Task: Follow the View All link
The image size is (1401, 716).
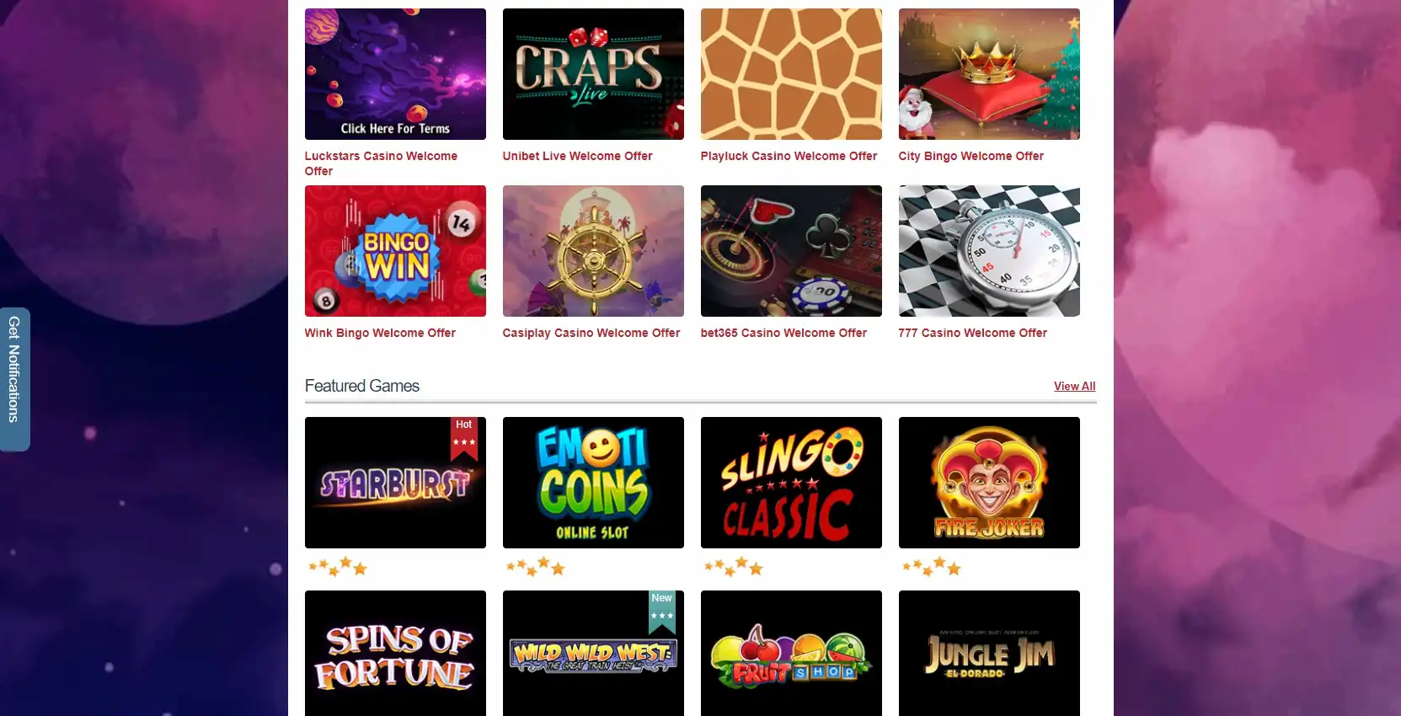Action: [1075, 386]
